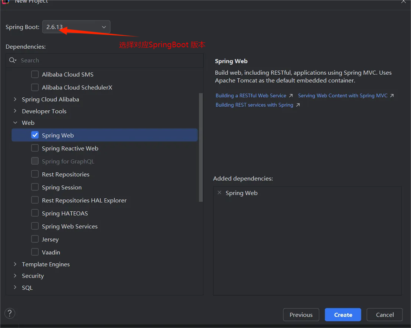Select the Rest Repositories HAL Explorer item
This screenshot has width=411, height=328.
tap(84, 200)
